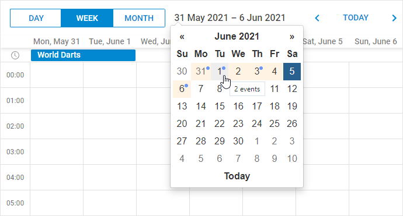Click Today link at calendar bottom
403x216 pixels.
[237, 176]
